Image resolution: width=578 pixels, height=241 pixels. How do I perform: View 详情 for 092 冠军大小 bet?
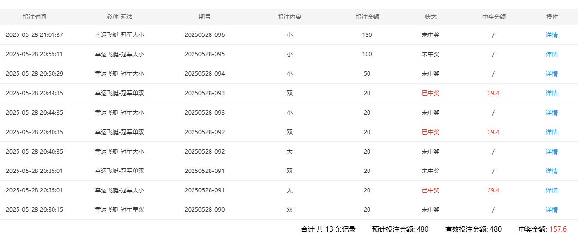click(x=551, y=152)
